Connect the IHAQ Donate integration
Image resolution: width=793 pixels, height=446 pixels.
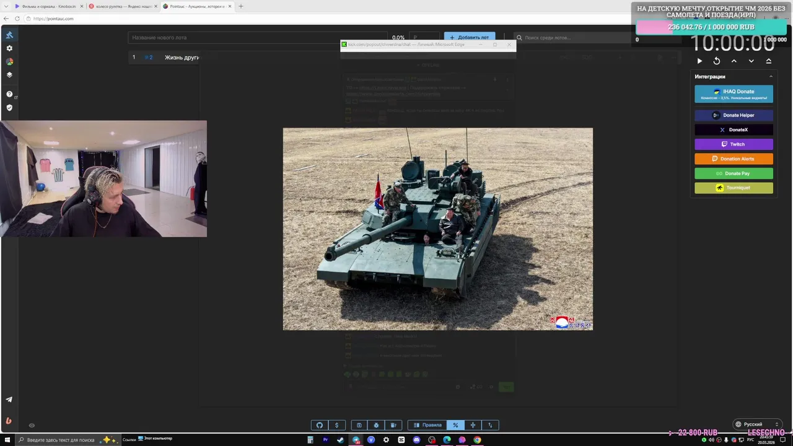734,94
